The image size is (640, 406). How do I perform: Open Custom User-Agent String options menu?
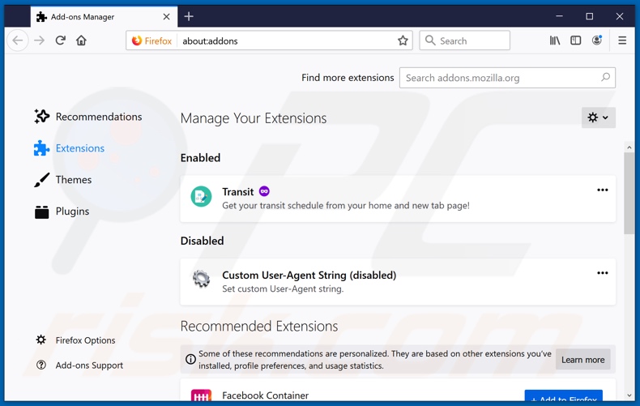[x=602, y=273]
